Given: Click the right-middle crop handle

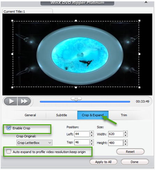Looking at the screenshot, I should [x=139, y=54].
